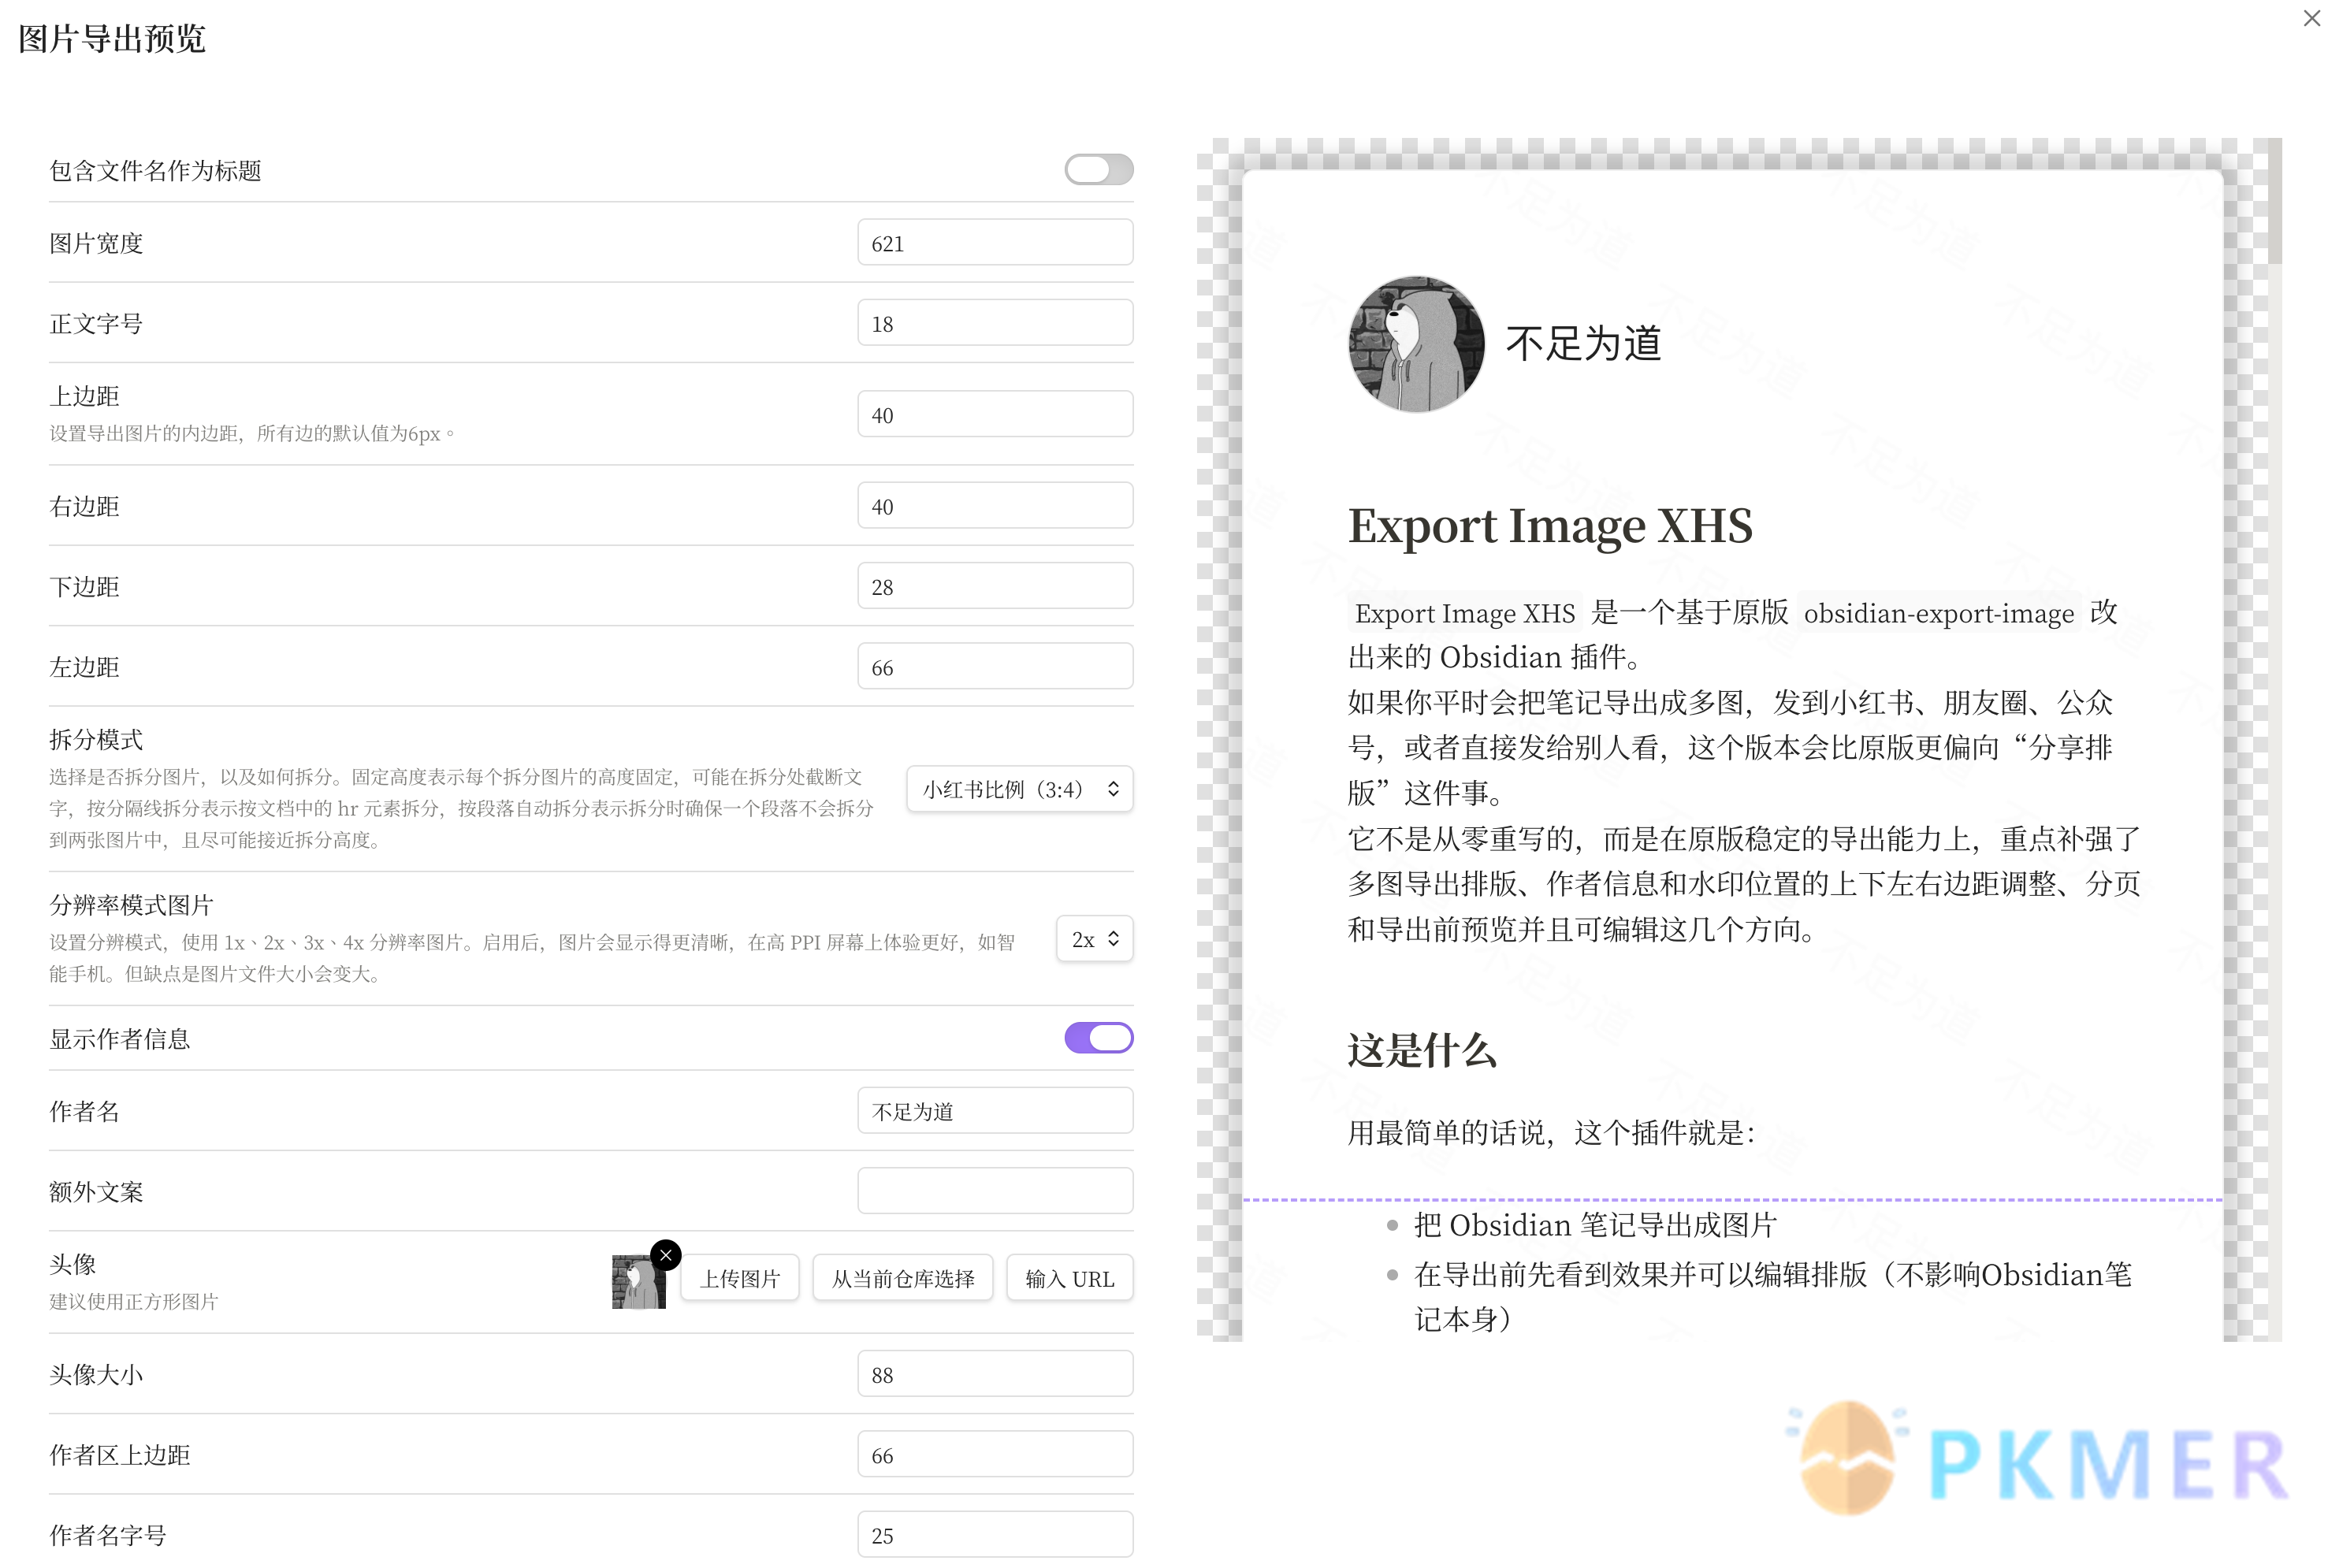This screenshot has width=2328, height=1568.
Task: Click the 这是什么 heading in preview
Action: pyautogui.click(x=1422, y=1051)
